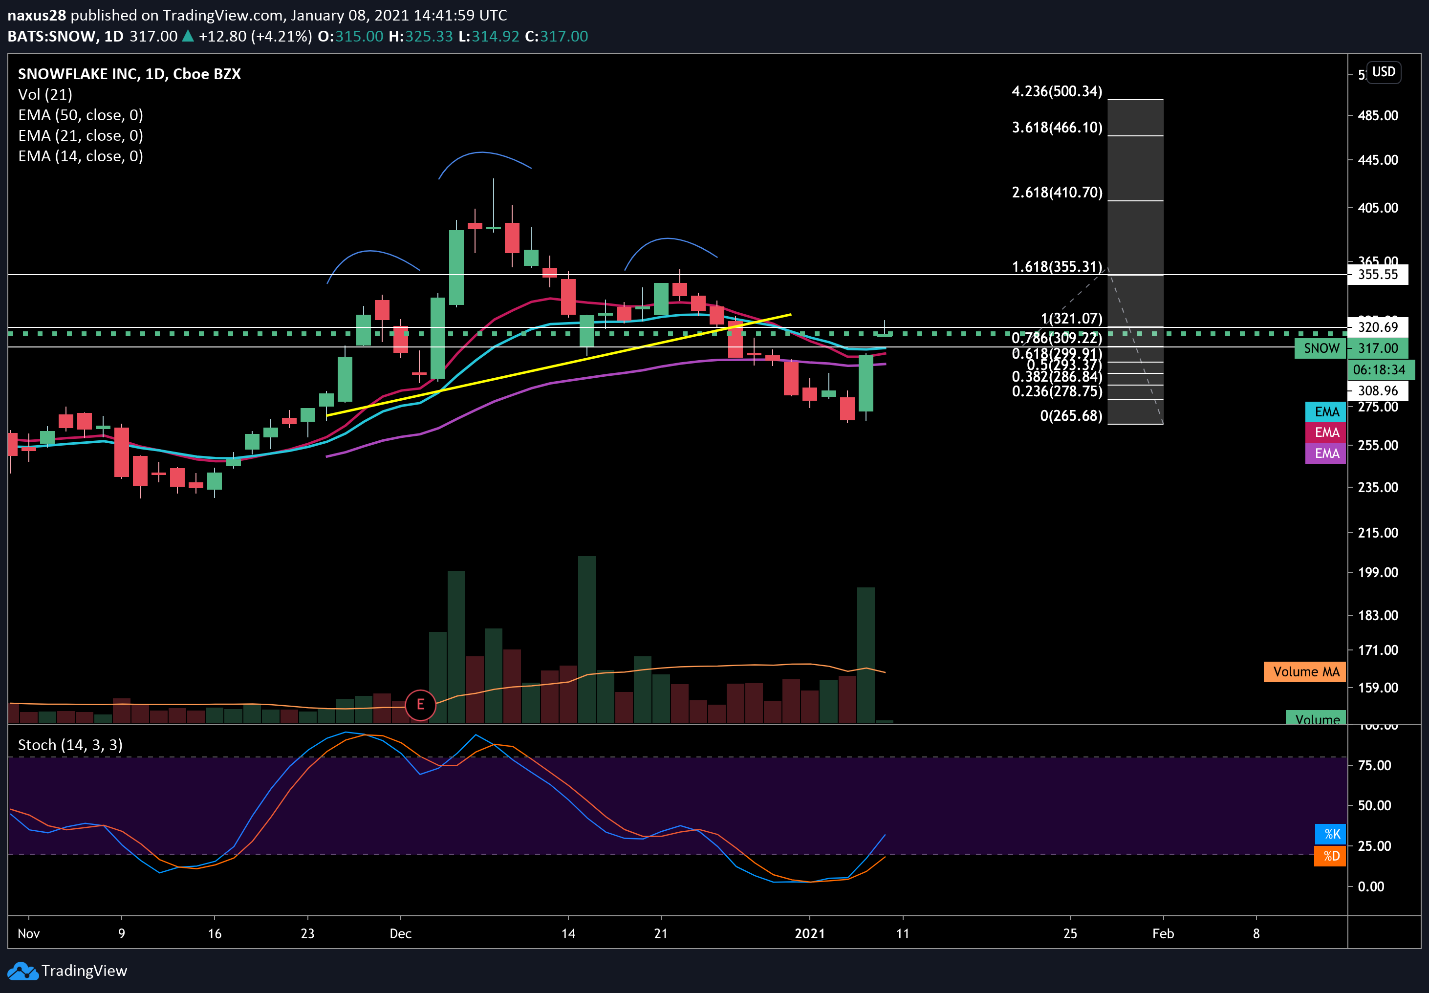Click the H:325.33 high value

point(421,36)
